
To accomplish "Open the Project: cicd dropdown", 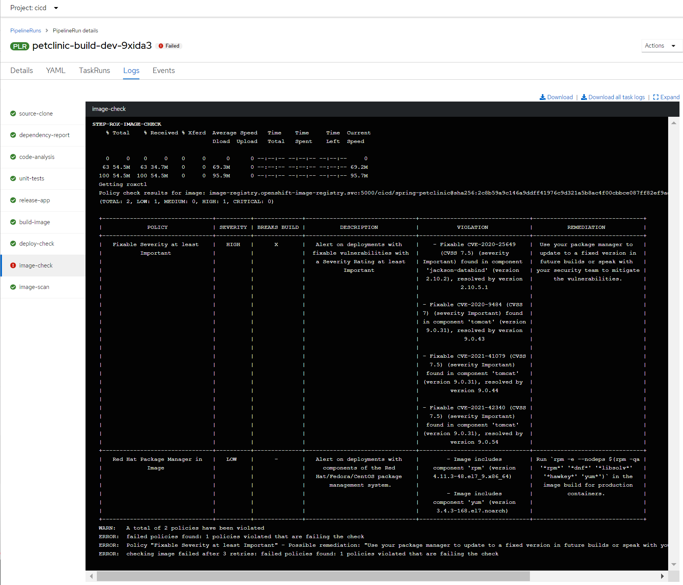I will pos(34,8).
